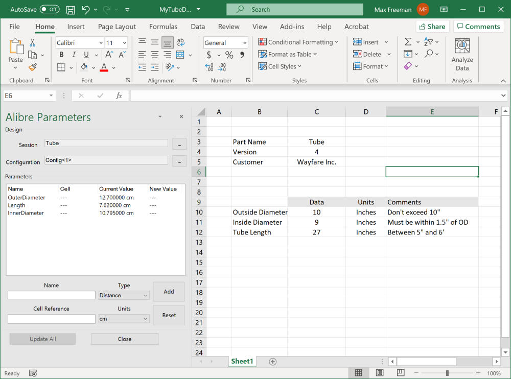Switch to the Add-ins tab
The width and height of the screenshot is (511, 379).
click(x=292, y=27)
